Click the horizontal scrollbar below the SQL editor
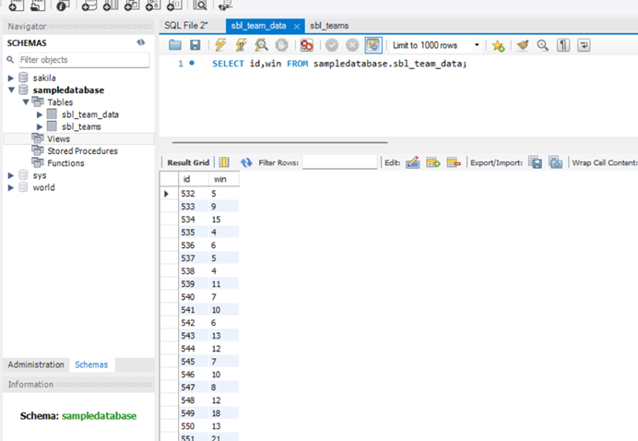The width and height of the screenshot is (638, 441). coord(279,142)
